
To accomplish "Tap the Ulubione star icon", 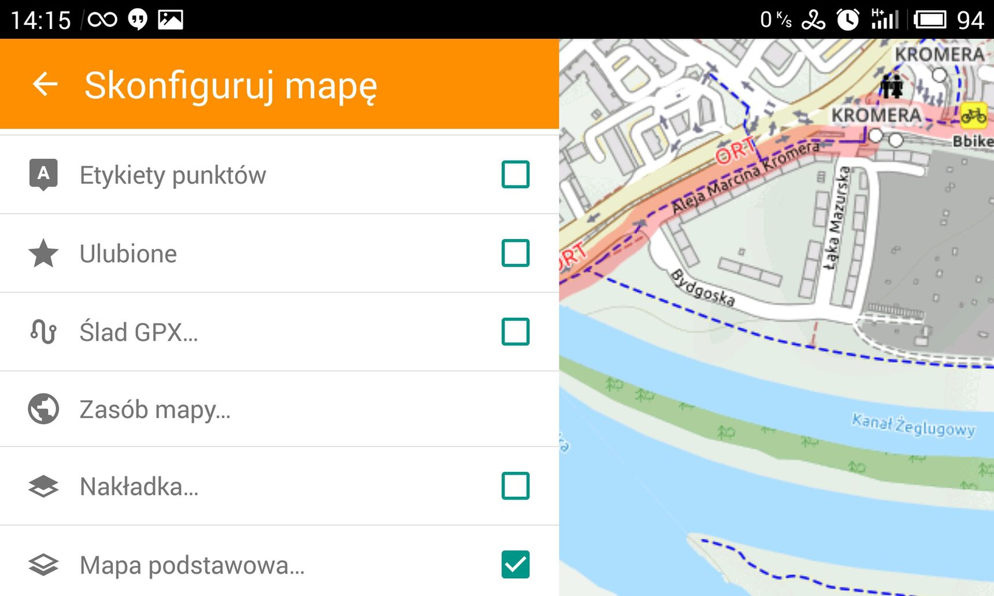I will pos(43,254).
